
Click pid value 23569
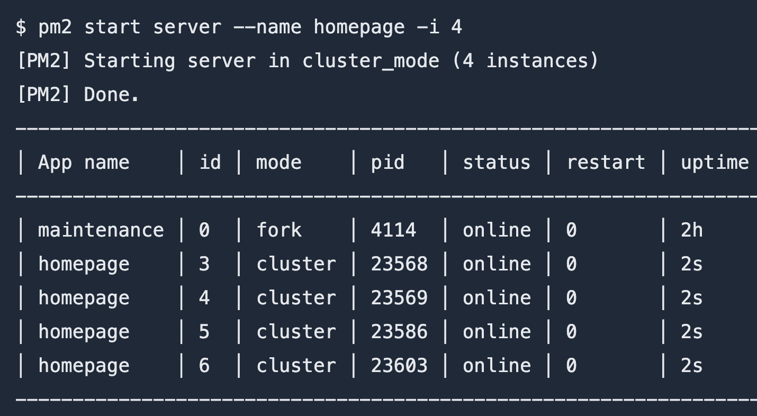pos(399,298)
